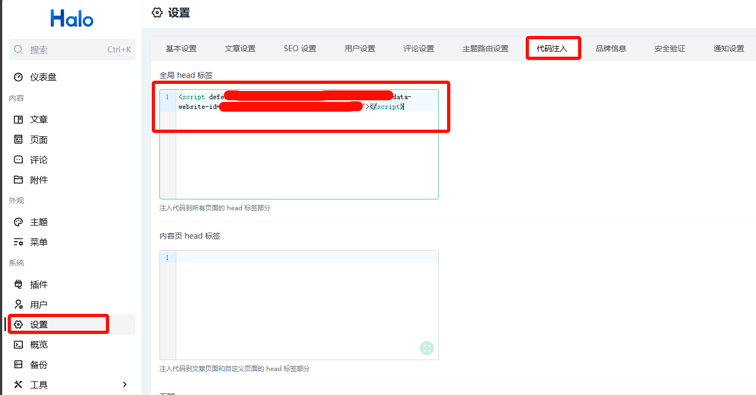Select the 代码注入 tab

552,48
